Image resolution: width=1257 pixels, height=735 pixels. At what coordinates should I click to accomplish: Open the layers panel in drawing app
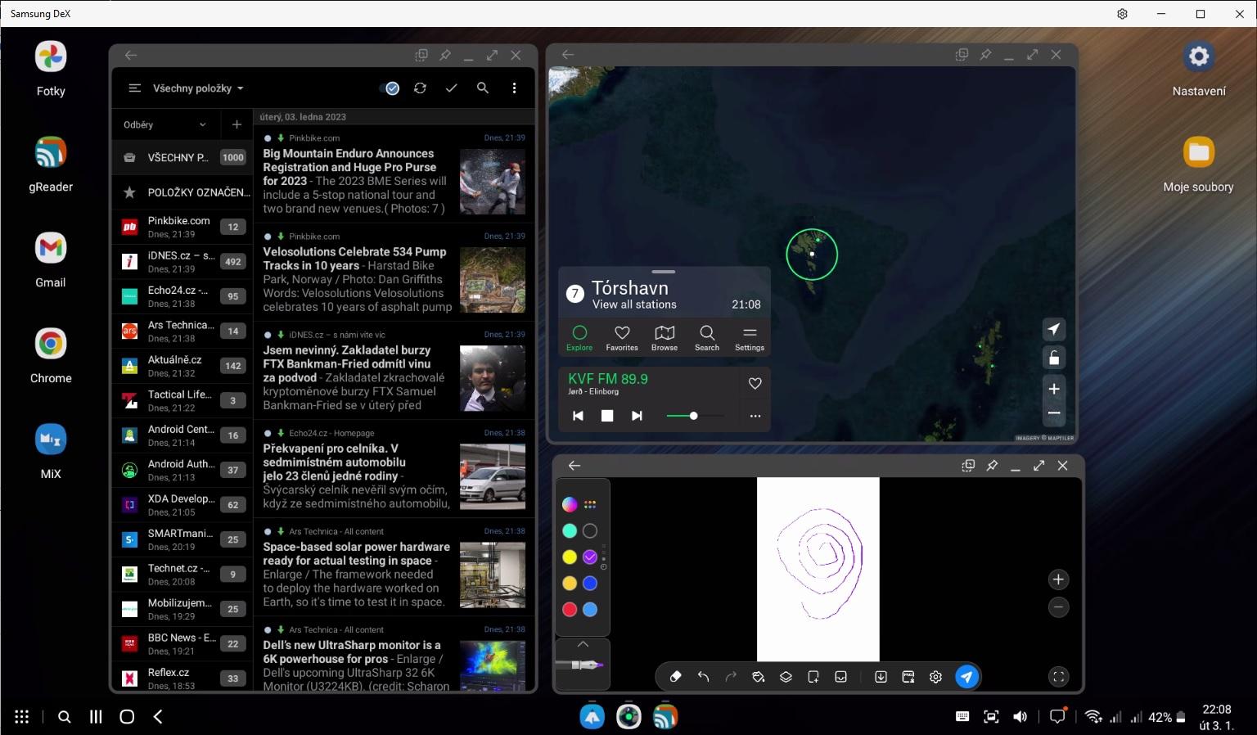click(786, 677)
